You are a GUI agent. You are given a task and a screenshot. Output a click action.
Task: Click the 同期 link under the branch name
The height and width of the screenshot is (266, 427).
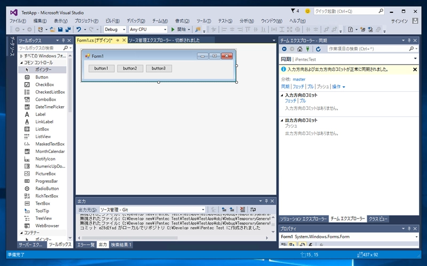click(285, 87)
